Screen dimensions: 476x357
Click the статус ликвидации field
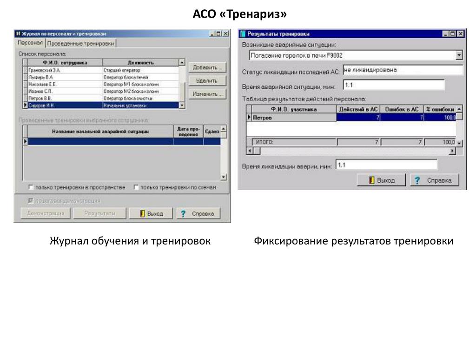[x=403, y=70]
